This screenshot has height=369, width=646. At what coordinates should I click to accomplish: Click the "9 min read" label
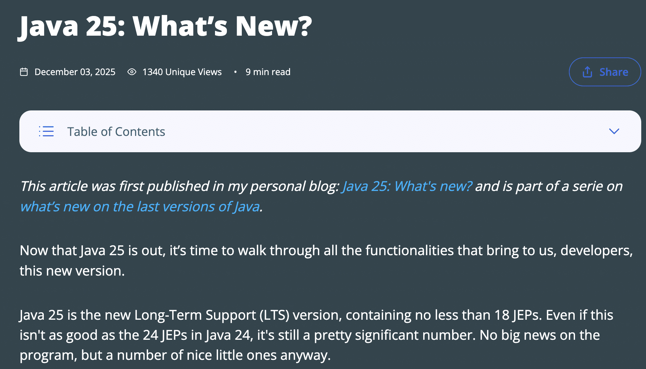pyautogui.click(x=268, y=72)
